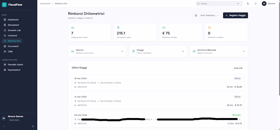
Task: Open Impostazioni via the gear icon
Action: coord(5,70)
